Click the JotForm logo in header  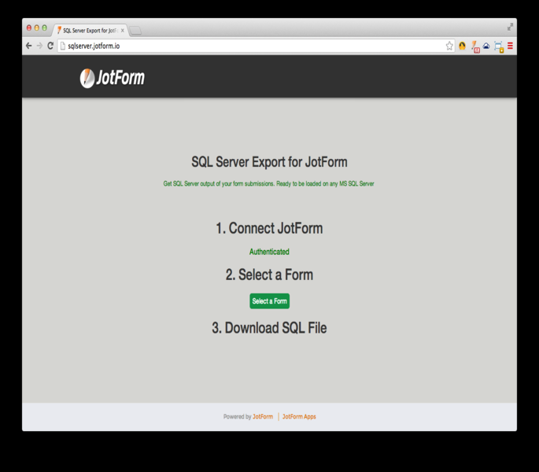(112, 78)
